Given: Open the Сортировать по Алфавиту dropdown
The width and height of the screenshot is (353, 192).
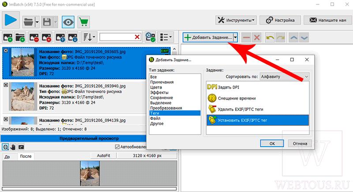Looking at the screenshot, I should (x=285, y=77).
